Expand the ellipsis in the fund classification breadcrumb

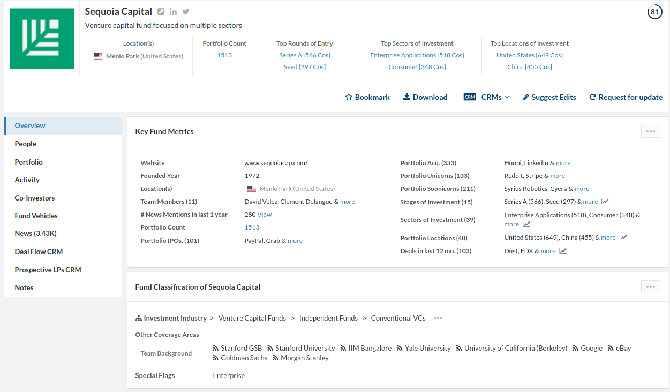click(438, 318)
